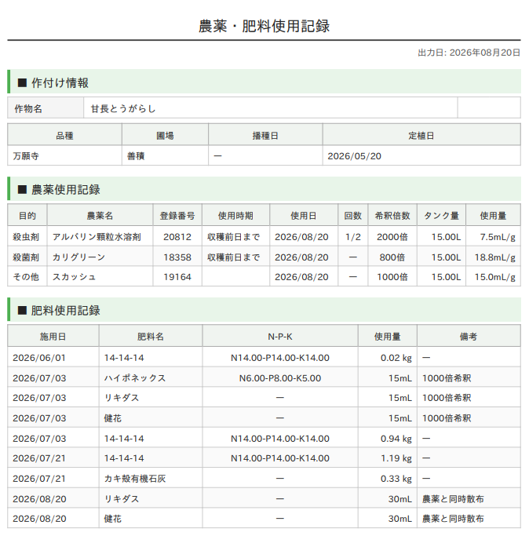Viewport: 529px width, 536px height.
Task: Select pesticide アルバリン顆粒水溶剤
Action: pyautogui.click(x=97, y=237)
